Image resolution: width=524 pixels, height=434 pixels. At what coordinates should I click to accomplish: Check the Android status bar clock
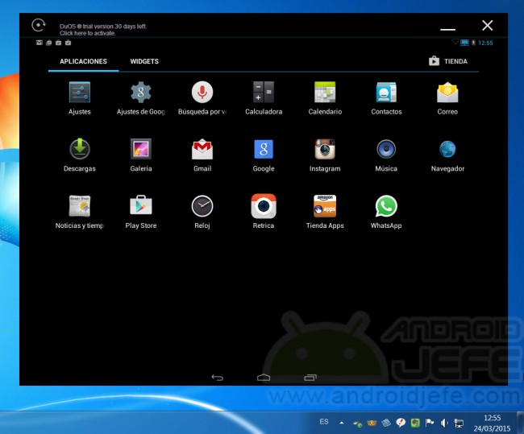pos(485,43)
